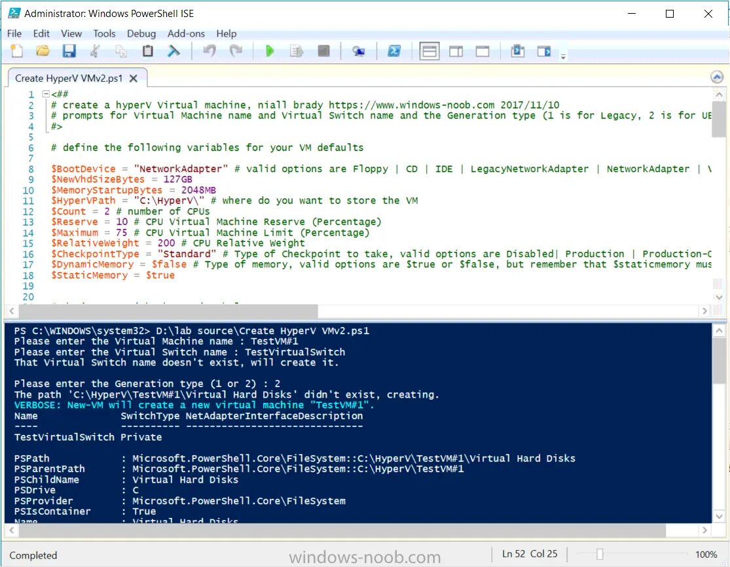The height and width of the screenshot is (567, 730).
Task: Collapse the comment block on line 1
Action: 46,94
